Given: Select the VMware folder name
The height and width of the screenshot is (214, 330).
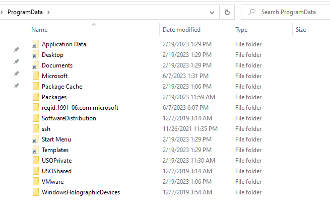Looking at the screenshot, I should 52,182.
